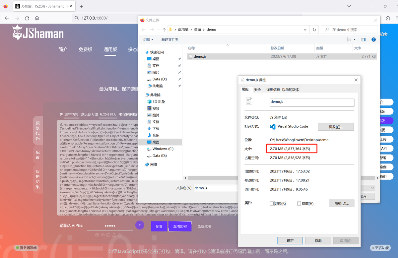The image size is (398, 258).
Task: Select 视频 folder in navigation tree
Action: tap(153, 108)
